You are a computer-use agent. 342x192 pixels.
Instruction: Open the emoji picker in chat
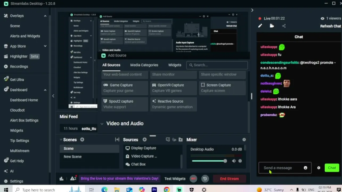(306, 168)
